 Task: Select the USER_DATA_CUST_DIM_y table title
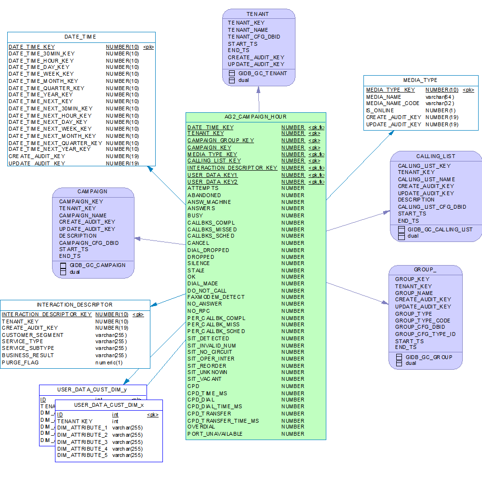click(92, 389)
